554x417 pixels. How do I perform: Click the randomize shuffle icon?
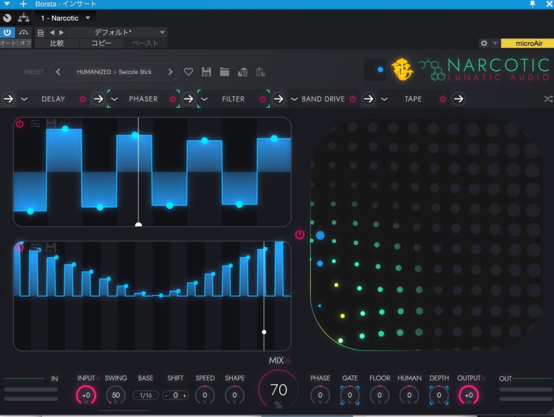(x=548, y=99)
